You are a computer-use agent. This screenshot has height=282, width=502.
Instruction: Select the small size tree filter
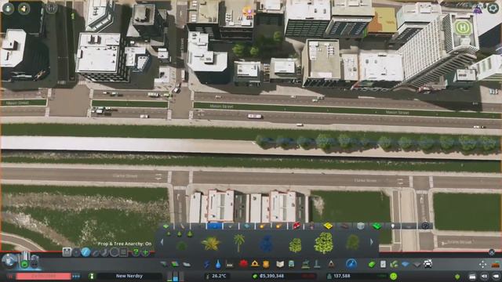[x=169, y=234]
